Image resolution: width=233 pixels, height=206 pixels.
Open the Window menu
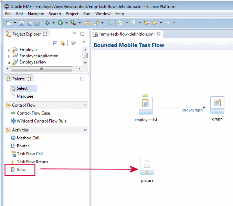coord(103,14)
